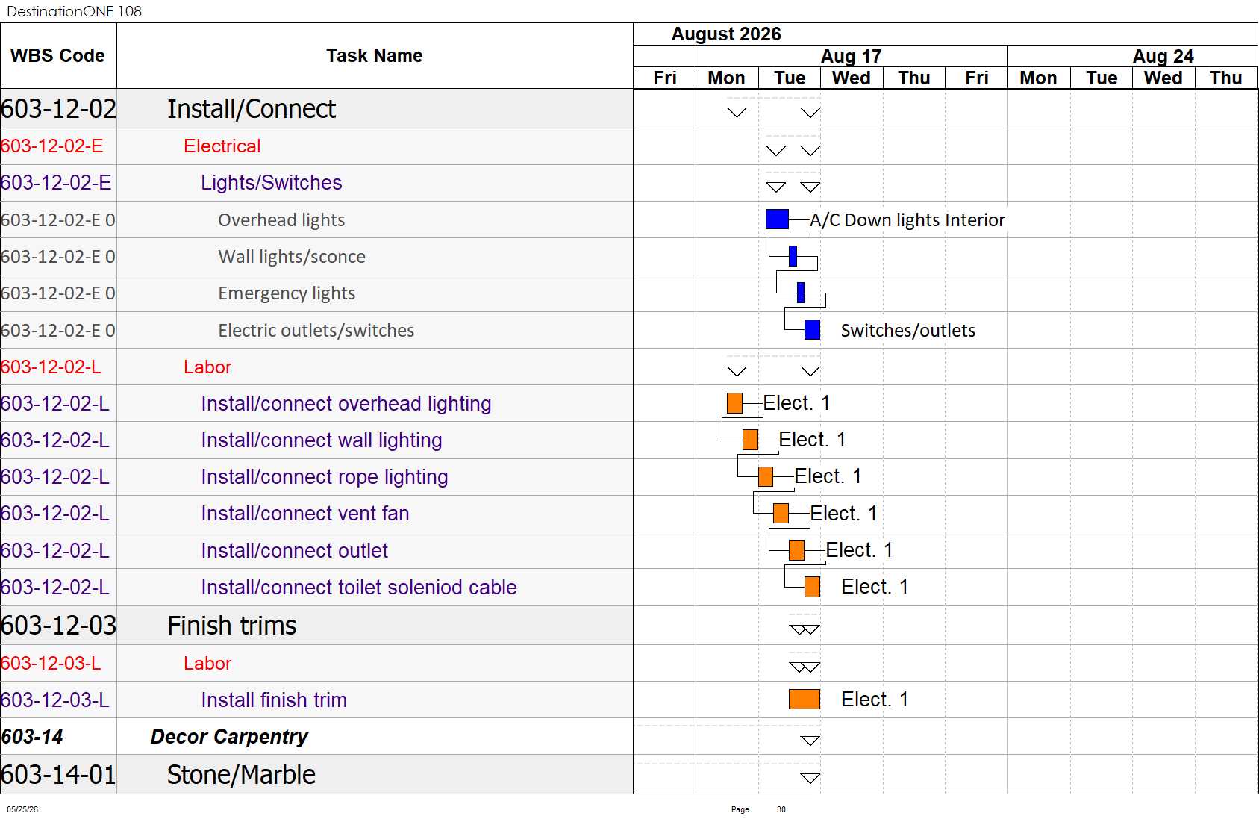The height and width of the screenshot is (819, 1259).
Task: Click the Aug 17 week header
Action: pyautogui.click(x=852, y=57)
